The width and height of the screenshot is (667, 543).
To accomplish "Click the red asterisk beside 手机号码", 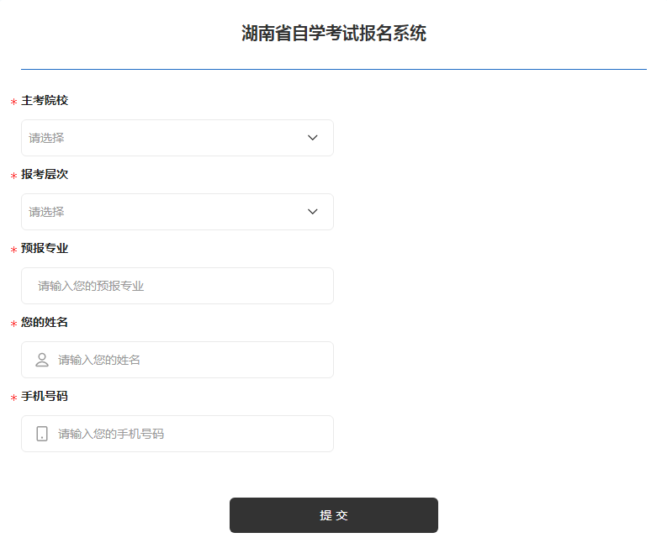I will click(13, 398).
